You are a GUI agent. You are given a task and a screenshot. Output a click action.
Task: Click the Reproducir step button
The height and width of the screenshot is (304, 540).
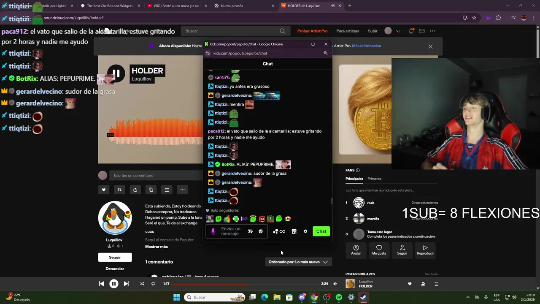[x=425, y=250]
